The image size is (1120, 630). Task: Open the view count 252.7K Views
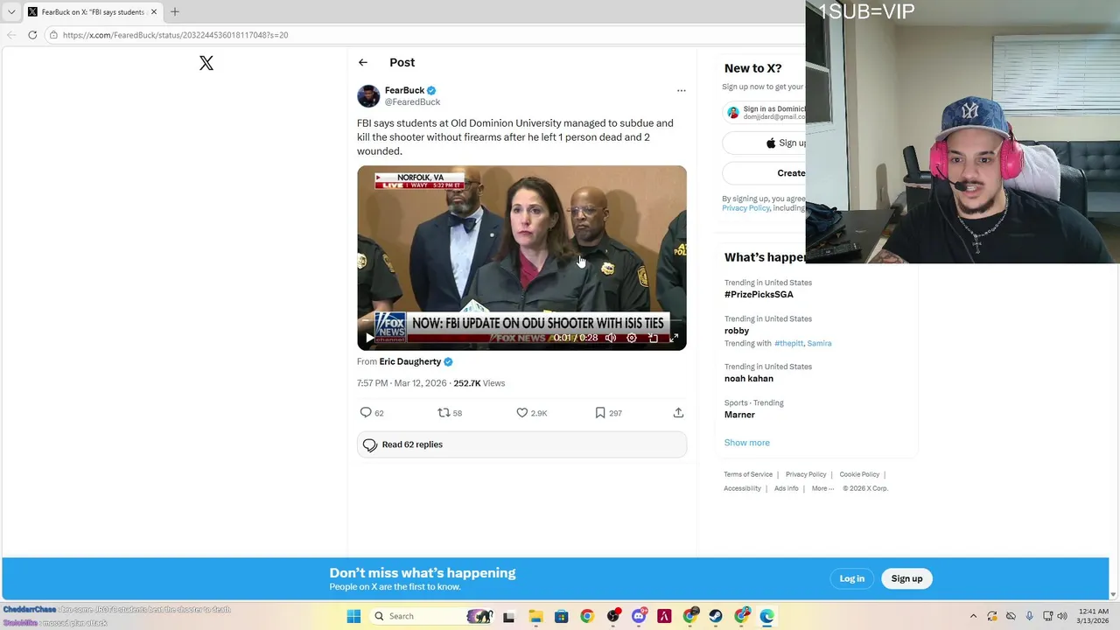coord(479,383)
